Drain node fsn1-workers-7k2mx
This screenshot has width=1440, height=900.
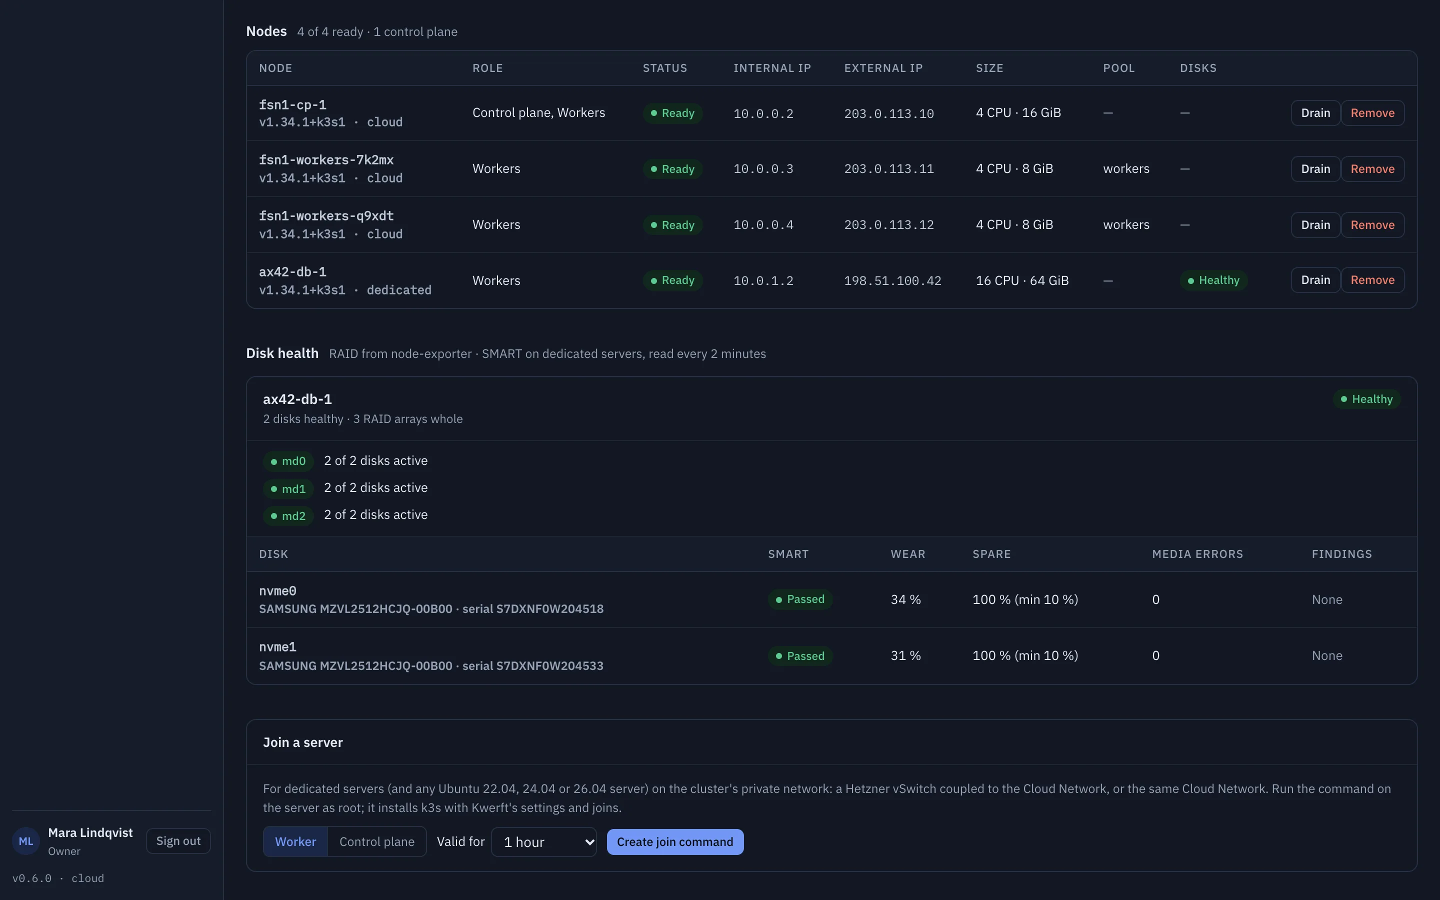click(x=1315, y=169)
